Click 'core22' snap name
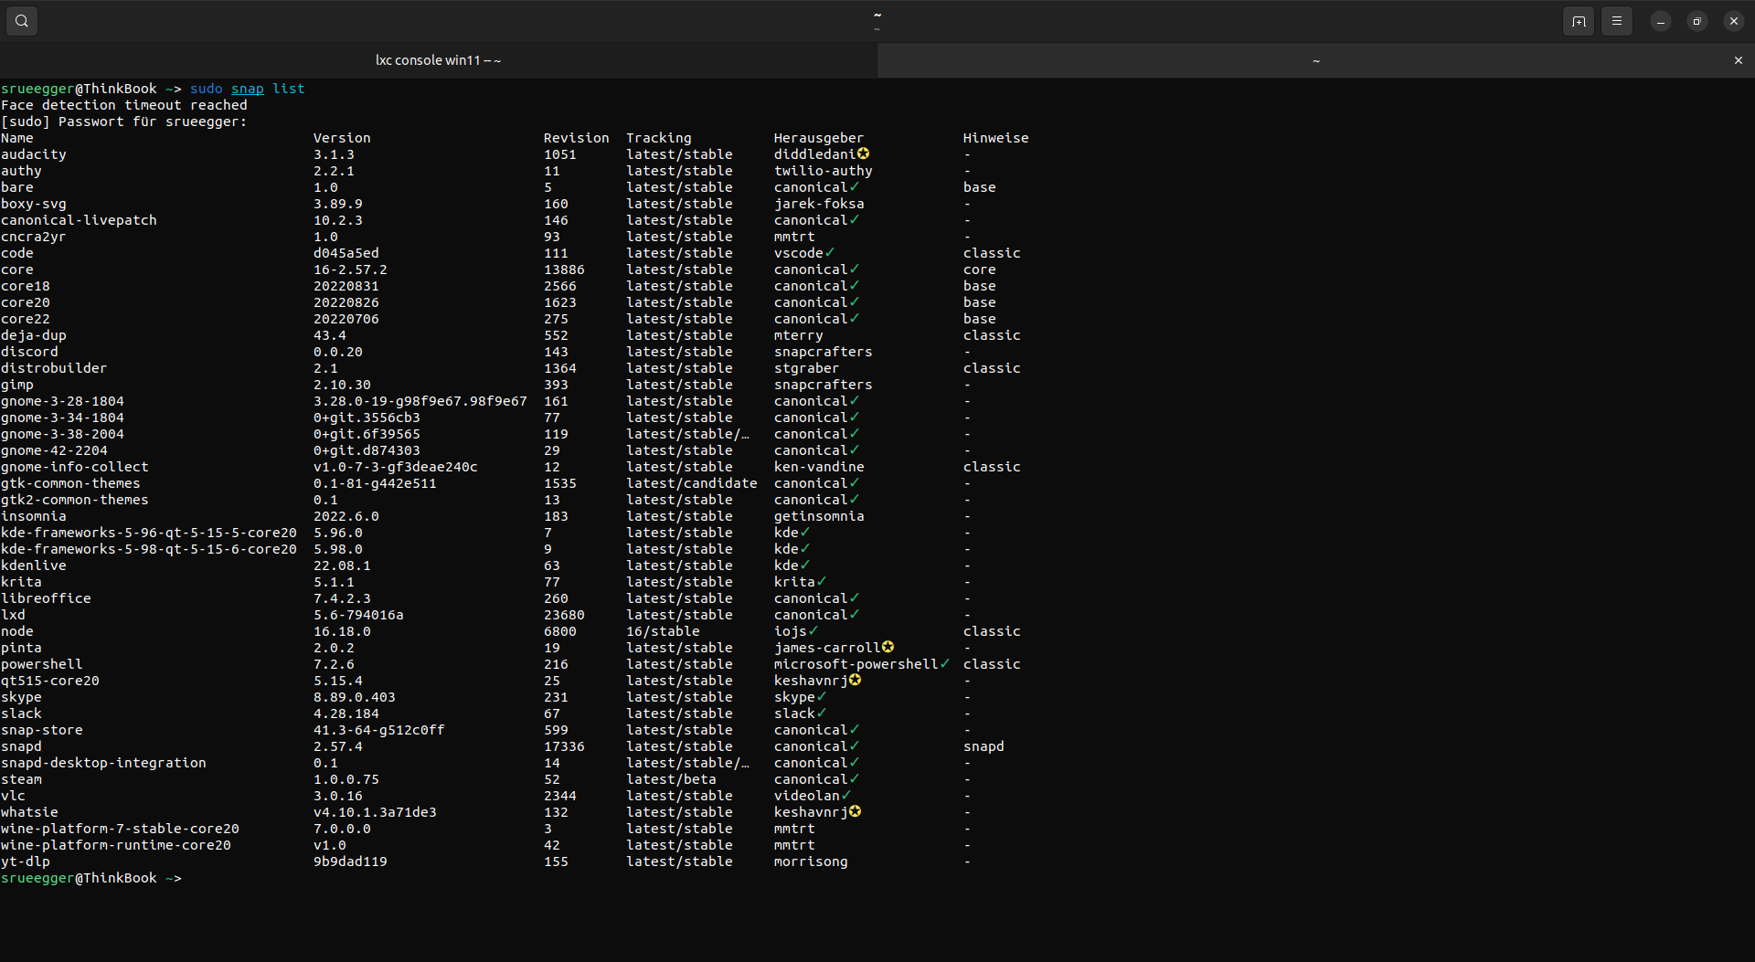 pos(26,319)
